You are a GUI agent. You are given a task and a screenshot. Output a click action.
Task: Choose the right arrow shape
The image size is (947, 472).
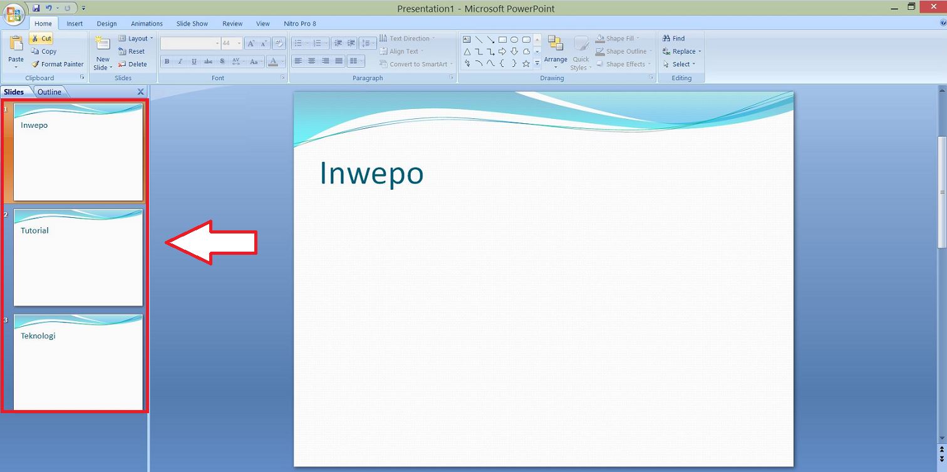(x=502, y=51)
